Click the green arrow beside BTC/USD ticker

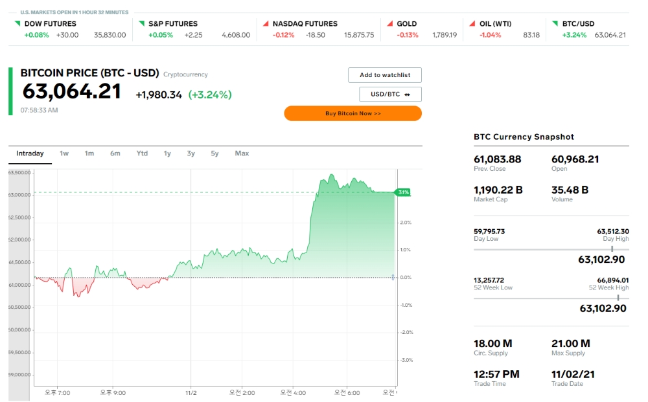(555, 23)
